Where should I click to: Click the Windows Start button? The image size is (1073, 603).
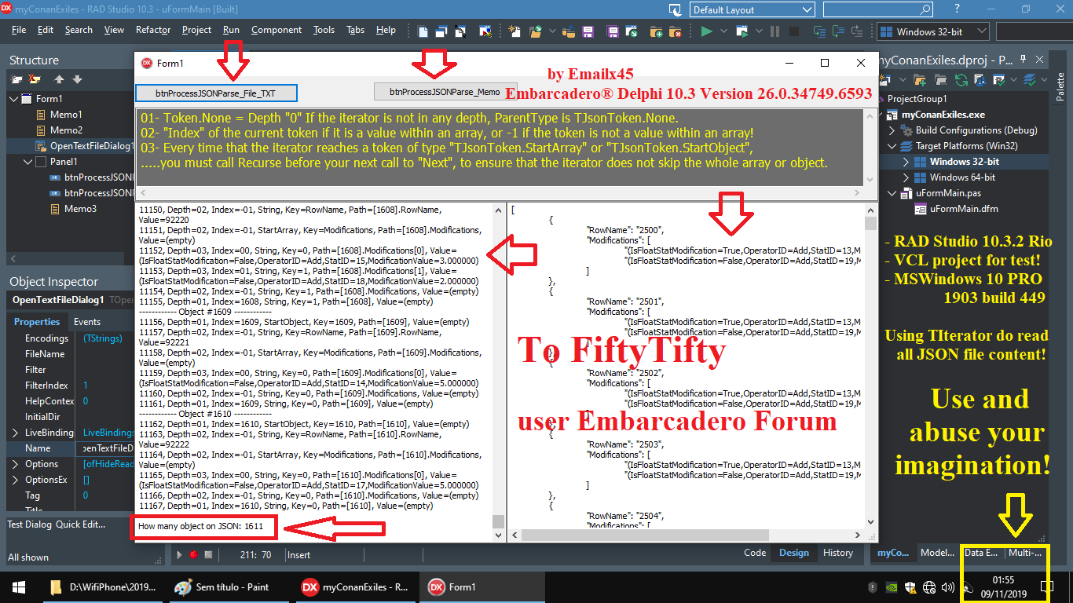point(19,587)
